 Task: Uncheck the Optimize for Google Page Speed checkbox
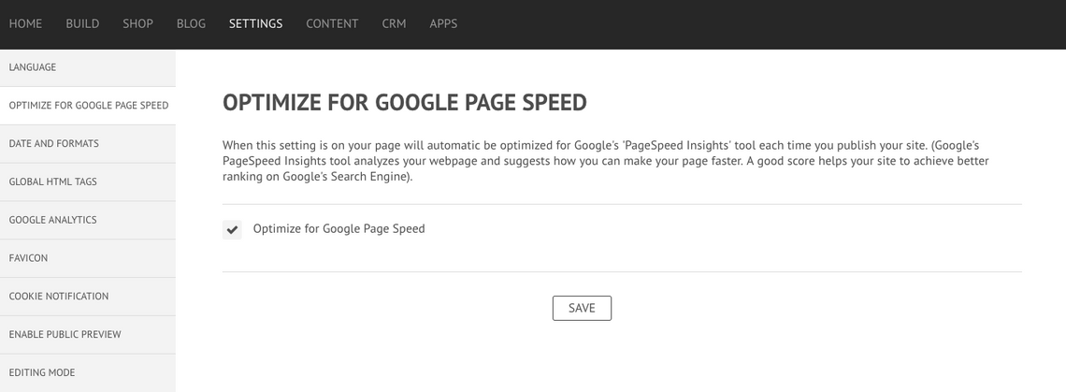tap(232, 229)
